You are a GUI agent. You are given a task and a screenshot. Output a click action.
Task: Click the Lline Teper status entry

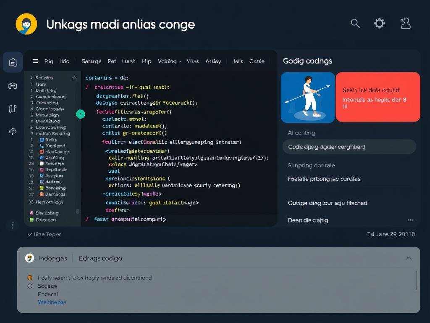(45, 234)
